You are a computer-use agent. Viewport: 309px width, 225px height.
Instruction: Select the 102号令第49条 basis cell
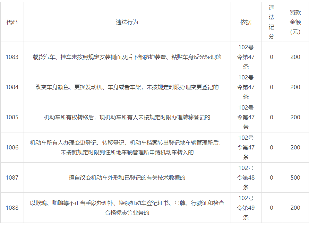(x=246, y=208)
